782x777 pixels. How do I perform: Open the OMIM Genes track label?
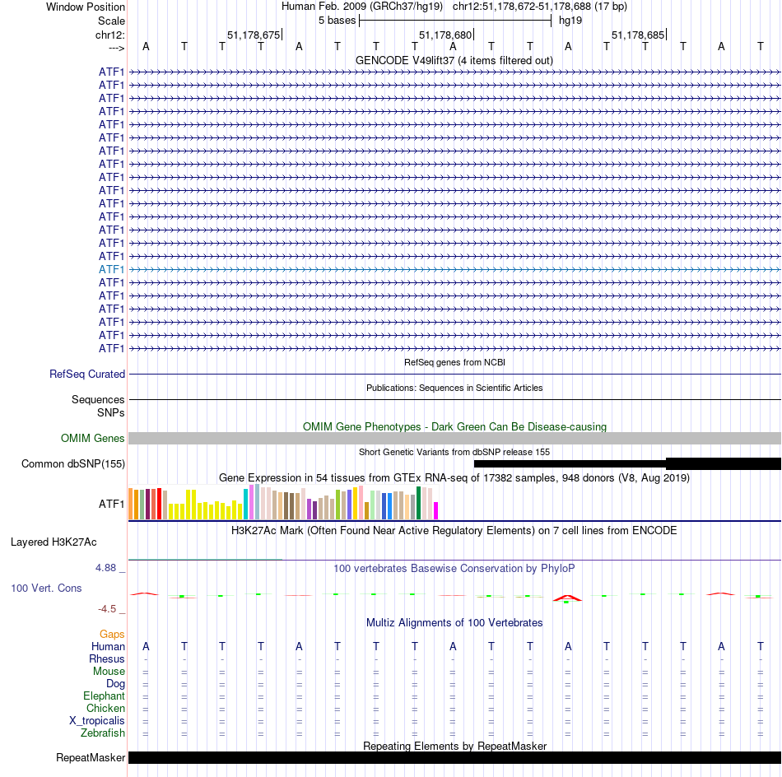(x=92, y=439)
